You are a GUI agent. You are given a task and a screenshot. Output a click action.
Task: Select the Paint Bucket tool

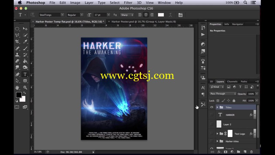[25, 61]
